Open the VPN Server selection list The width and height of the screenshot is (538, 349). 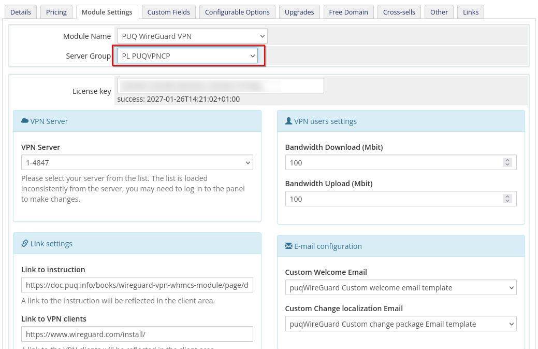point(137,162)
